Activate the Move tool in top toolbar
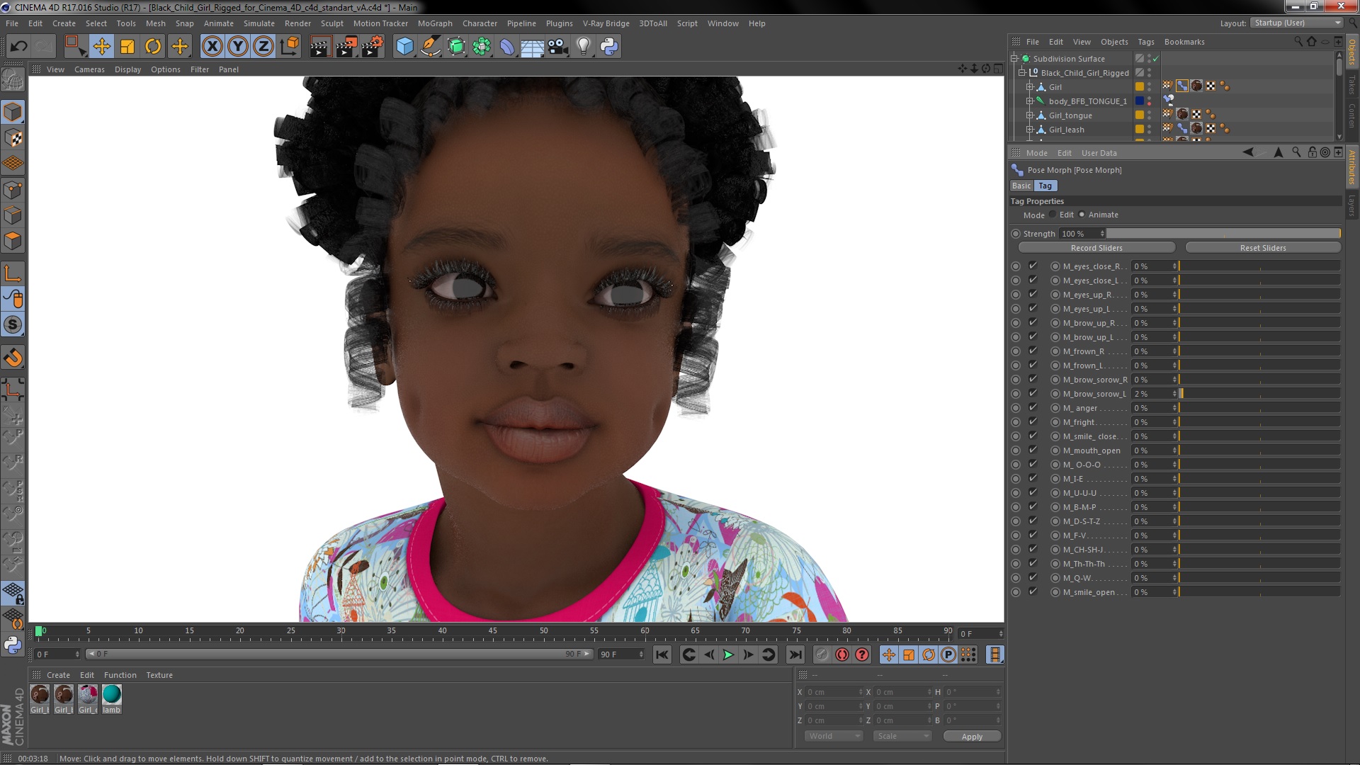 101,47
